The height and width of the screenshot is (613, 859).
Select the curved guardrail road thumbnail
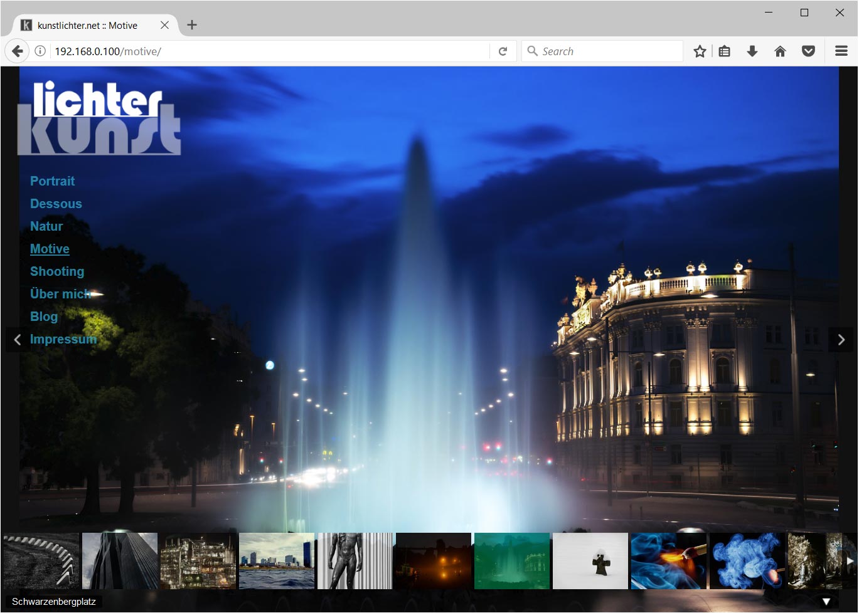click(x=41, y=561)
